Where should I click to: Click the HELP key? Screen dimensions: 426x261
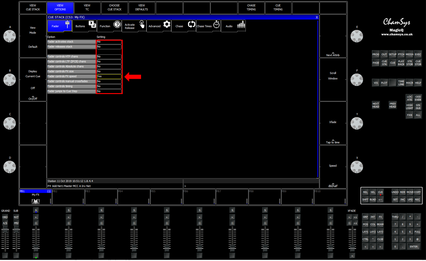[418, 83]
